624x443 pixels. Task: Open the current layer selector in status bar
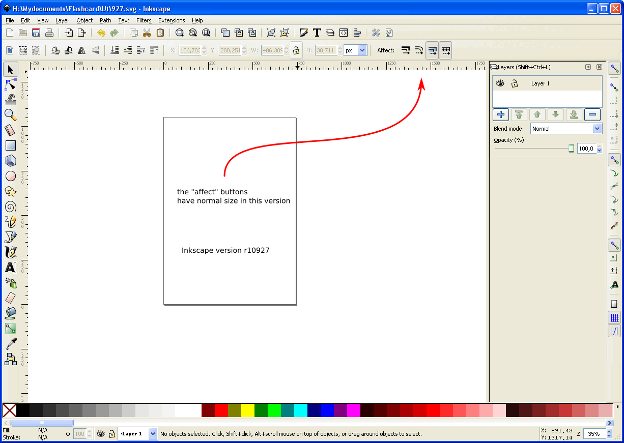pos(137,434)
